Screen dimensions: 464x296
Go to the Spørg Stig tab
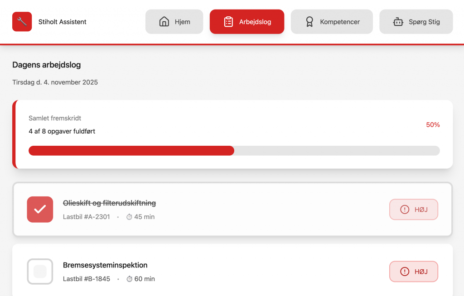(x=416, y=22)
